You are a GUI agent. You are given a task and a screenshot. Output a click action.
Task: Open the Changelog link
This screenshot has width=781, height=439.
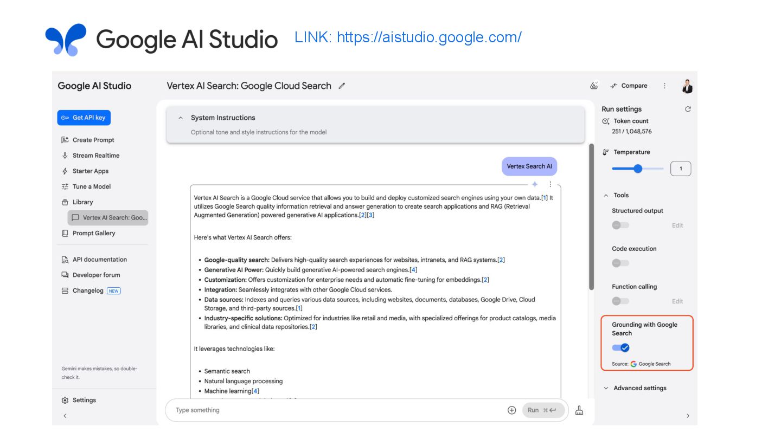[x=91, y=290]
